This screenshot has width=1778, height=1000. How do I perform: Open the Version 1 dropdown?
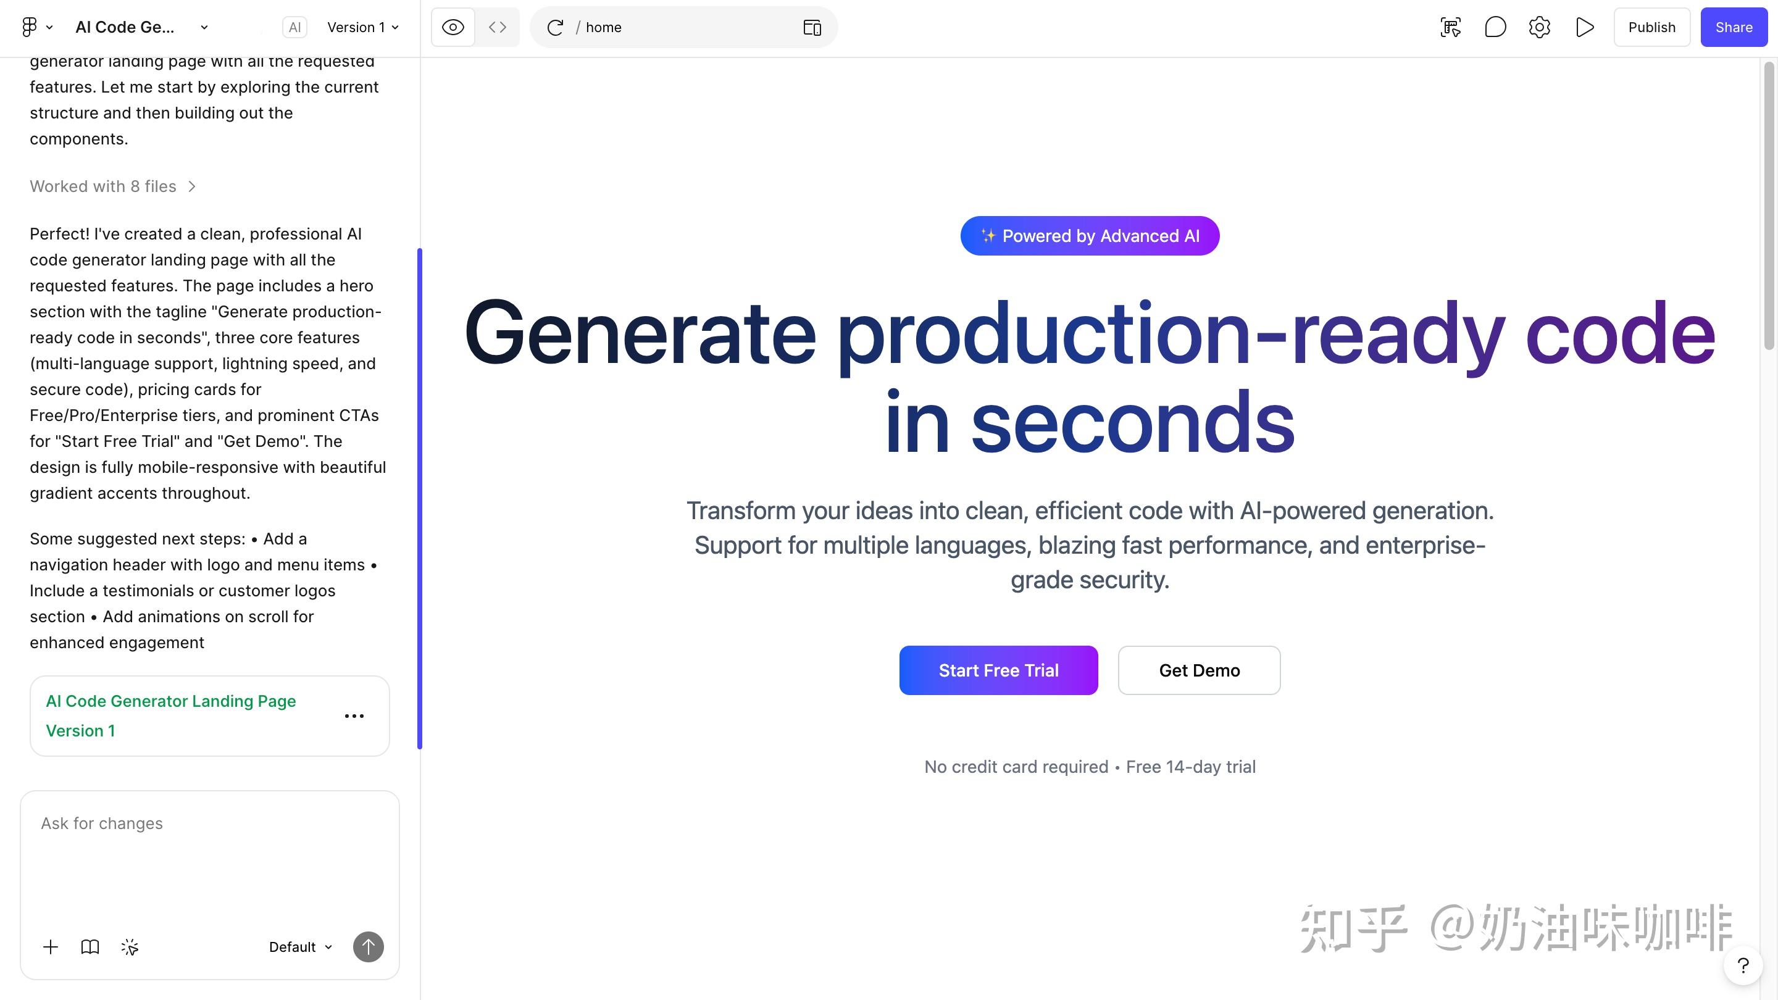pos(363,28)
